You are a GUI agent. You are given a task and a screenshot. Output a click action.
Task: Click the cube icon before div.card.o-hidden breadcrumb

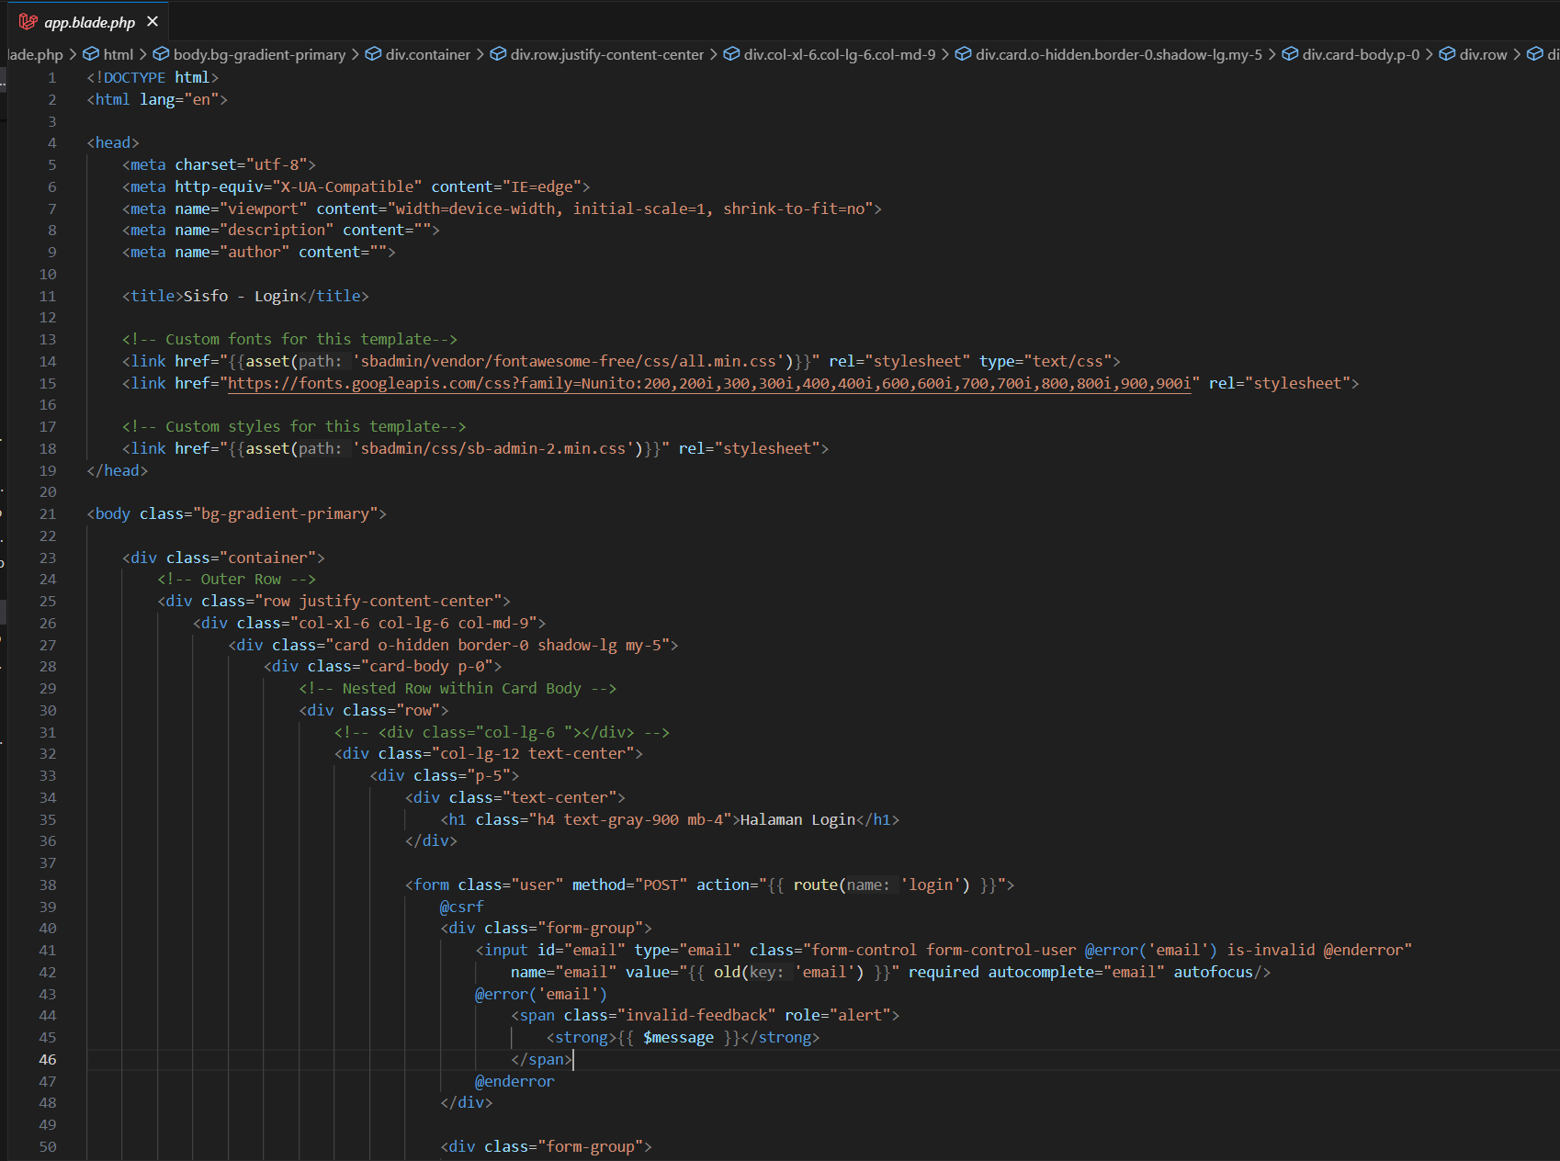[963, 54]
